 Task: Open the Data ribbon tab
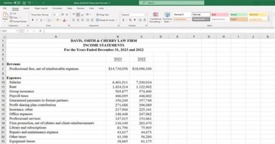tap(70, 8)
